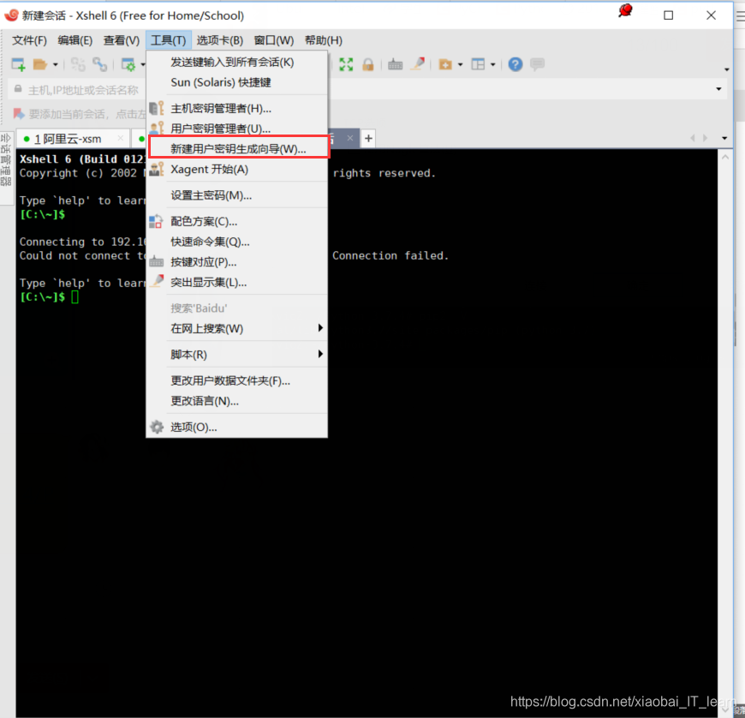745x718 pixels.
Task: Click the Reconnect link toolbar icon
Action: pyautogui.click(x=100, y=64)
